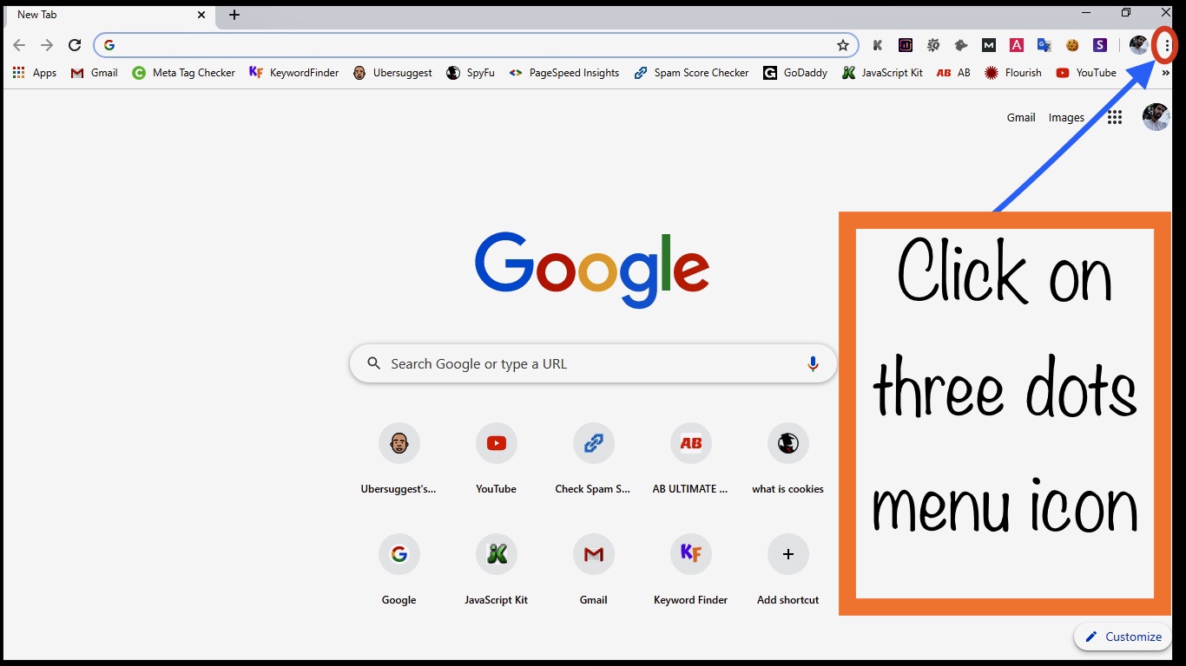Viewport: 1186px width, 666px height.
Task: Open Ubersuggest bookmark
Action: 392,73
